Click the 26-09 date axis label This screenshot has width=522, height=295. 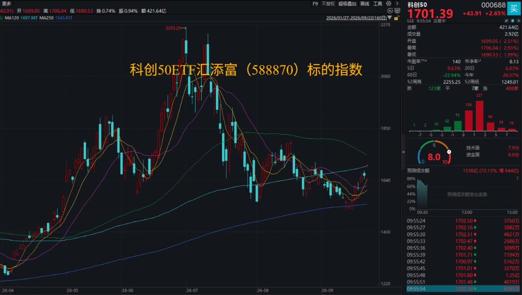(328, 291)
